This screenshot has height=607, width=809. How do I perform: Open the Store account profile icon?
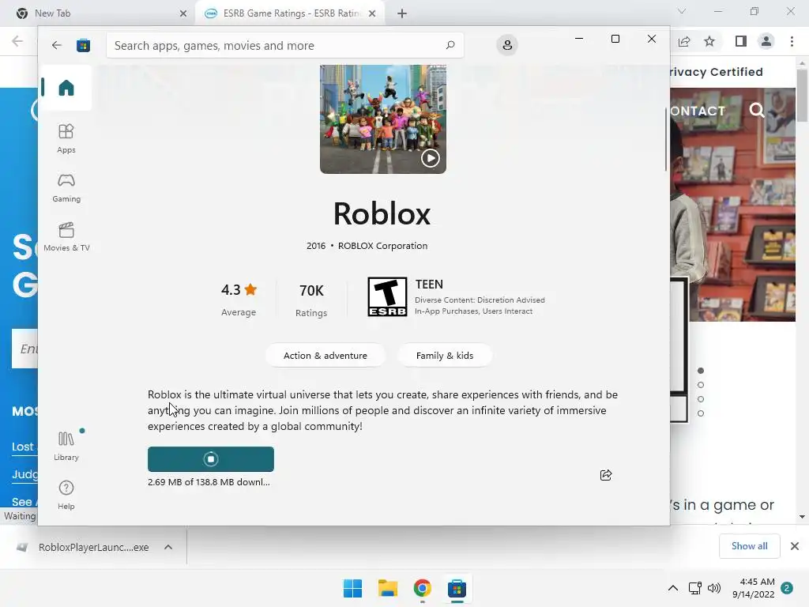pos(507,45)
